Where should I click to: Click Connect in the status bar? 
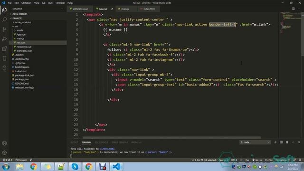coord(21,160)
